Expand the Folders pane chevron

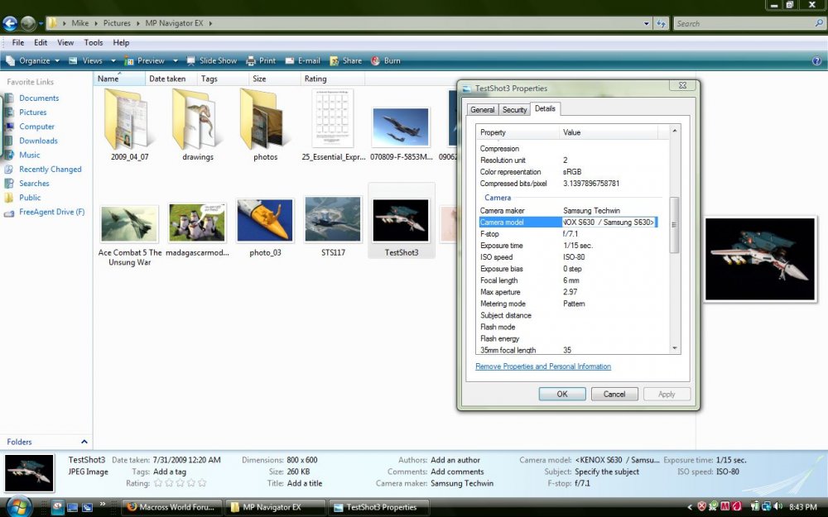[84, 442]
